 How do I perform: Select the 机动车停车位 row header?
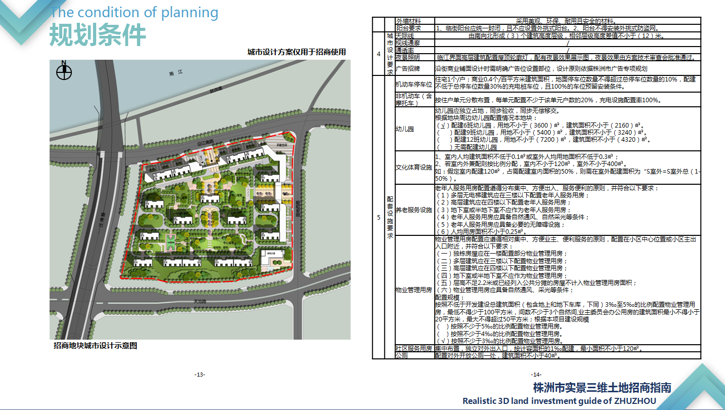(413, 84)
